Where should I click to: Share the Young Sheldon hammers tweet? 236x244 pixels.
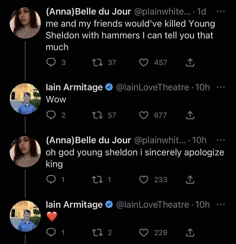[x=190, y=62]
